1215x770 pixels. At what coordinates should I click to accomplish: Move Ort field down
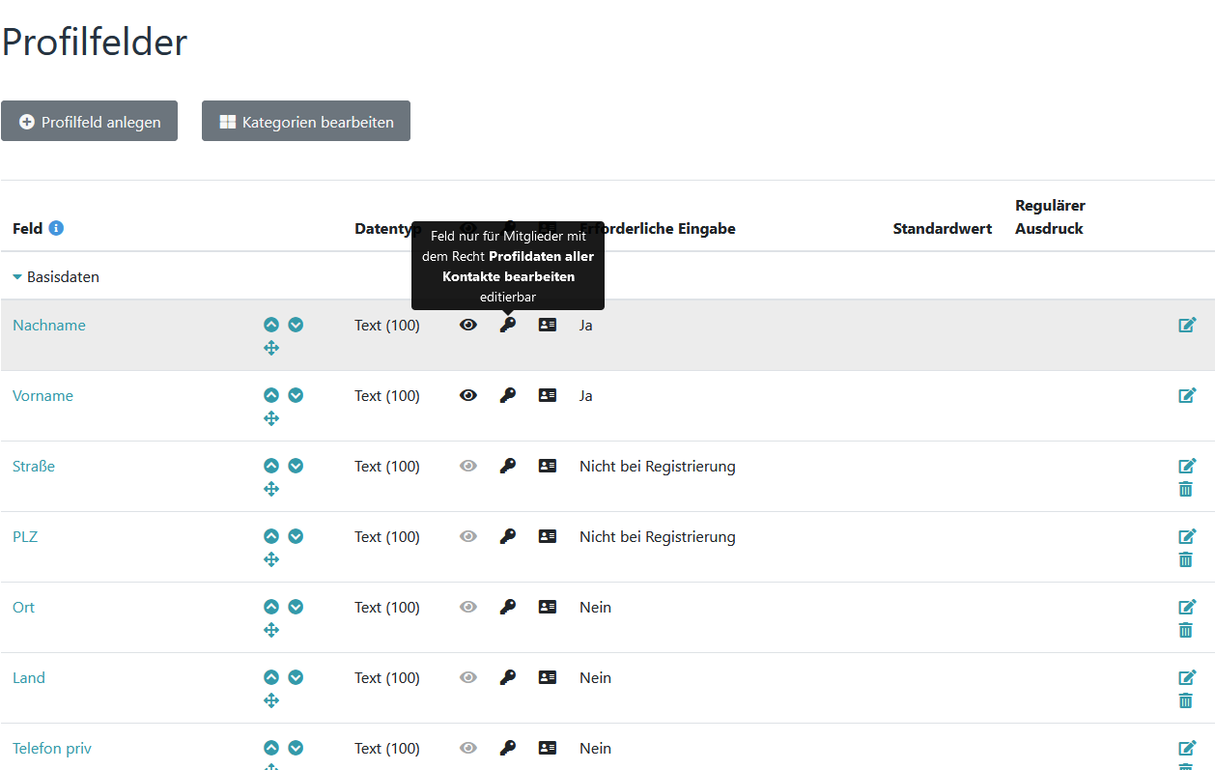(x=296, y=607)
